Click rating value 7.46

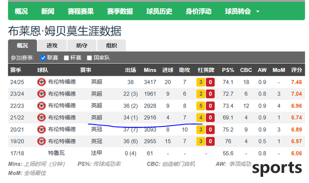click(x=296, y=82)
